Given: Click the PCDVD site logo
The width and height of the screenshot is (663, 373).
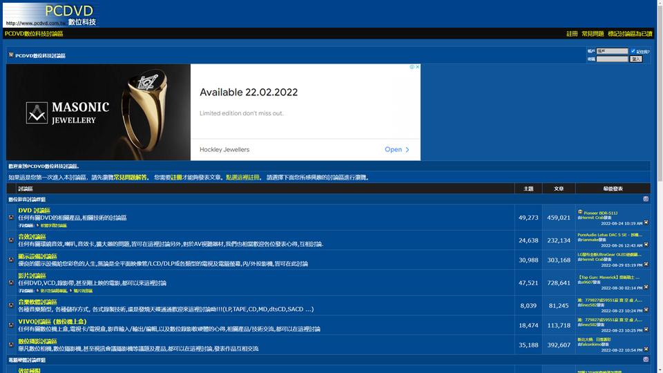Looking at the screenshot, I should coord(50,15).
